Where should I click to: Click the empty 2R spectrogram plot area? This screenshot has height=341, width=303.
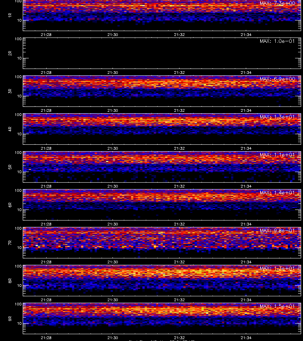pos(162,53)
